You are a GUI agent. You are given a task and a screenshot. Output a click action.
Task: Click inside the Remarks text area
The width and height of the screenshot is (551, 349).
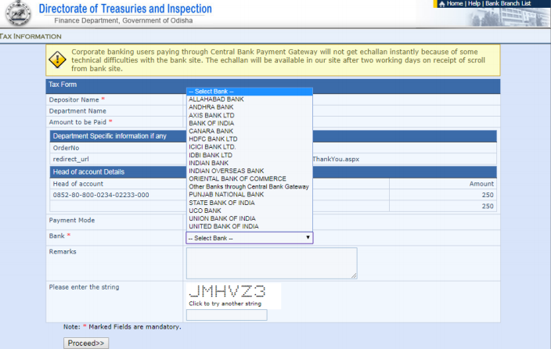tap(272, 263)
